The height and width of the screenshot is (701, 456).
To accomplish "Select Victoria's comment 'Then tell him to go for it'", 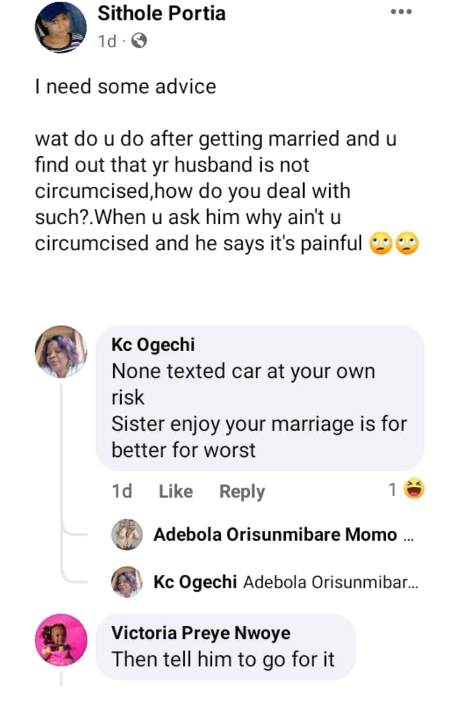I will [x=223, y=659].
